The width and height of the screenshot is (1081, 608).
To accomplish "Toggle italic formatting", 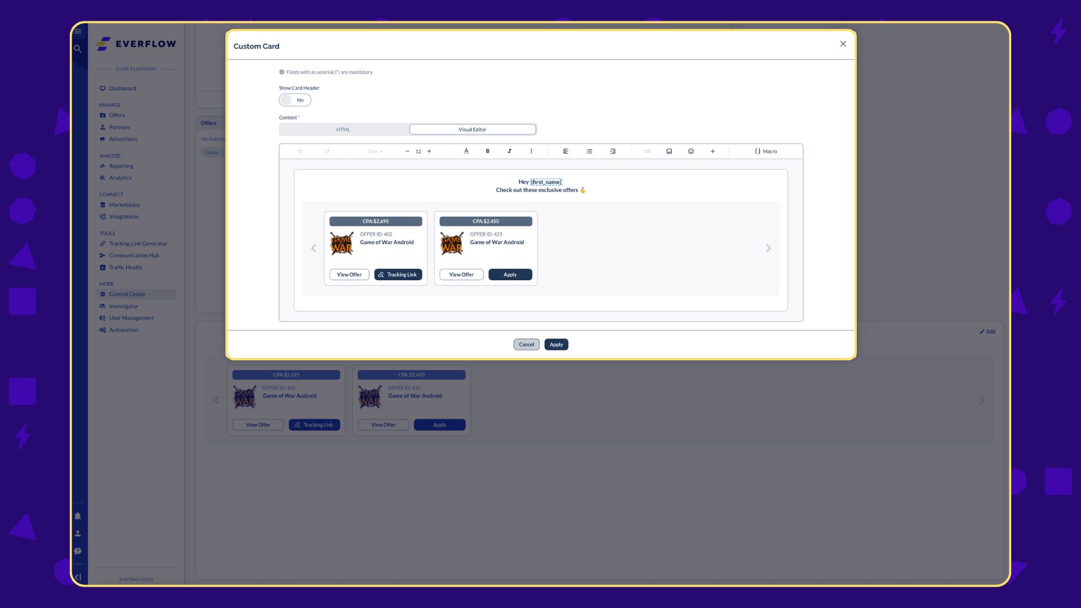I will 510,151.
